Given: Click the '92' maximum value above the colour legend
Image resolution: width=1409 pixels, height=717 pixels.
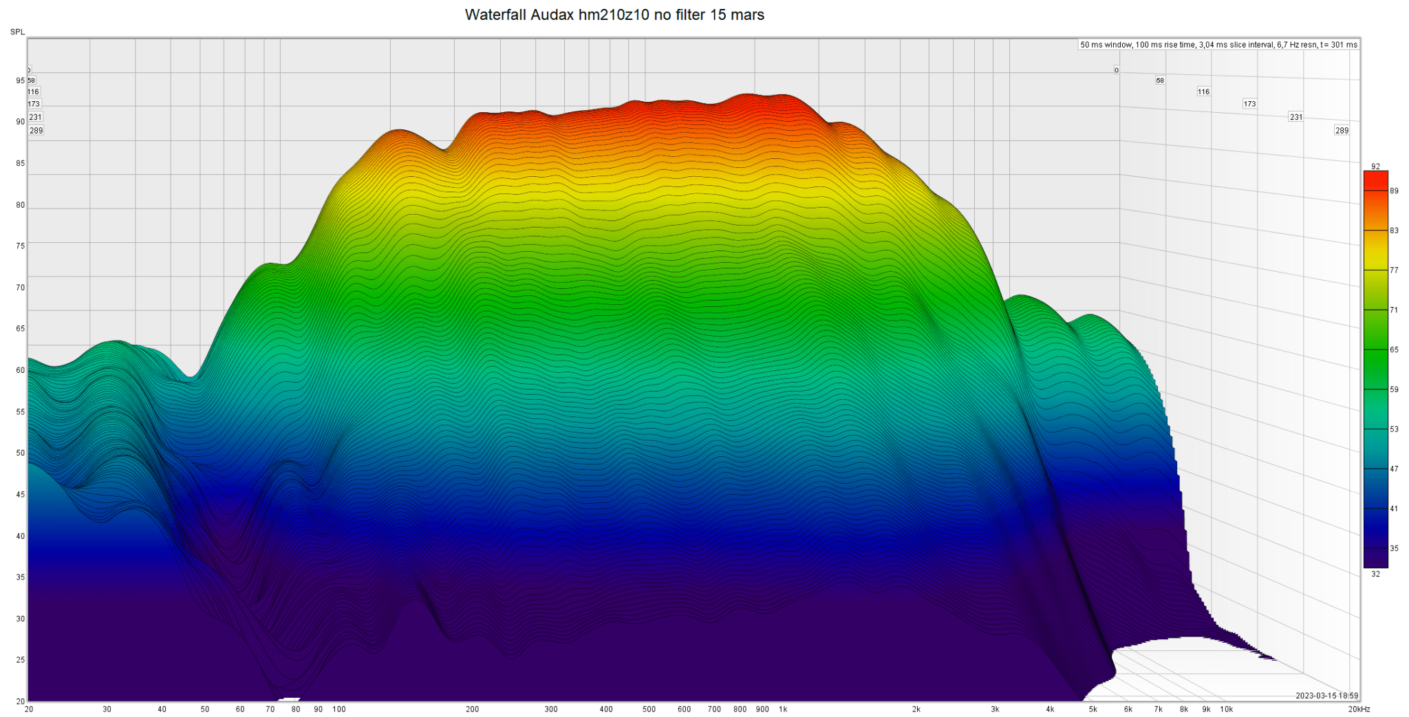Looking at the screenshot, I should point(1375,167).
